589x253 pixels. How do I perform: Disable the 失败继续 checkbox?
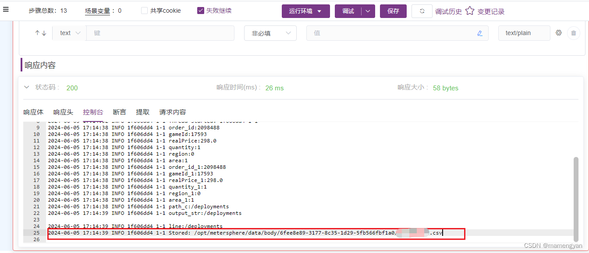(x=200, y=11)
